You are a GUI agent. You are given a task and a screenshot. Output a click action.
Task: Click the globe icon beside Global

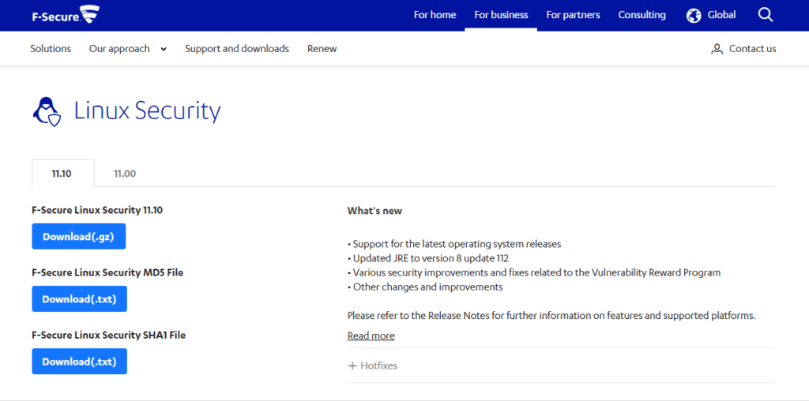pyautogui.click(x=694, y=16)
